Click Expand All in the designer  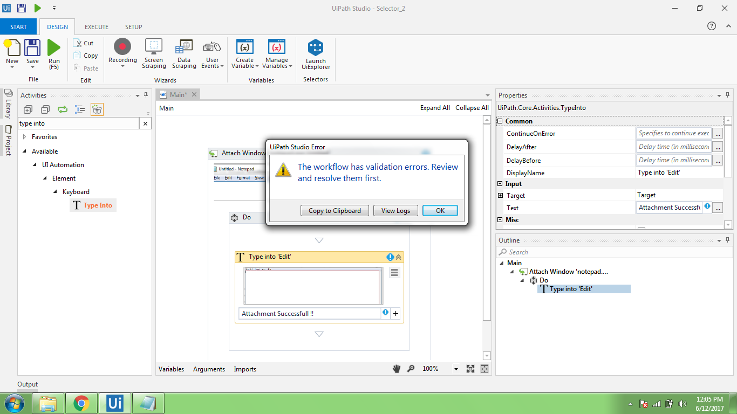tap(435, 108)
